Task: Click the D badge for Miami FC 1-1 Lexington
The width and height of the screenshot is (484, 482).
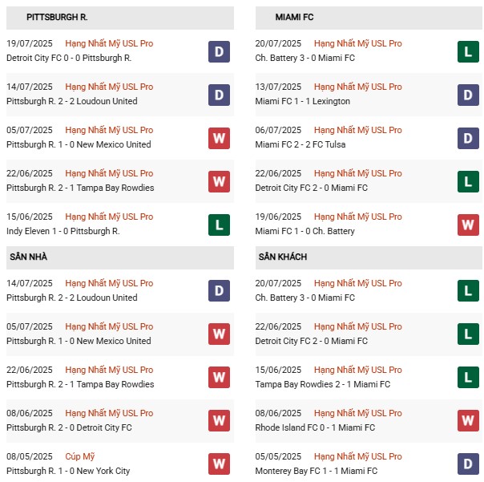Action: [468, 95]
